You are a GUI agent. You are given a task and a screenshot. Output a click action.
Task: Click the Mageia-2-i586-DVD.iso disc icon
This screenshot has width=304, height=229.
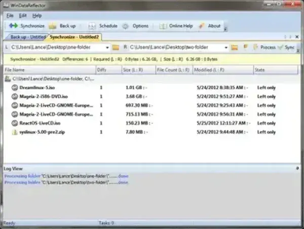[x=15, y=97]
